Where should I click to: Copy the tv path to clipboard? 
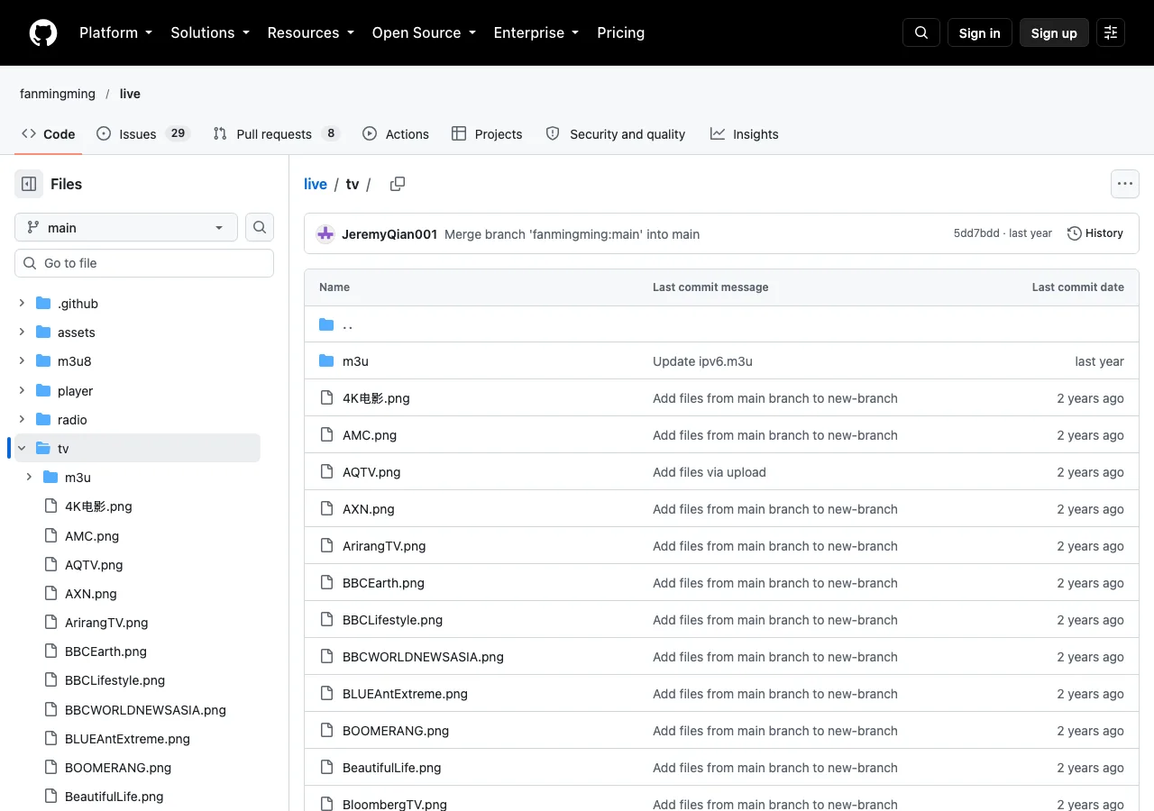pyautogui.click(x=398, y=184)
